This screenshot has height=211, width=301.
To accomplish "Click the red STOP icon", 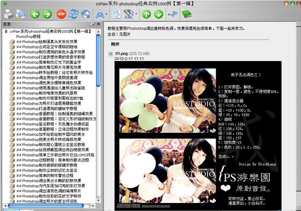I will 61,14.
